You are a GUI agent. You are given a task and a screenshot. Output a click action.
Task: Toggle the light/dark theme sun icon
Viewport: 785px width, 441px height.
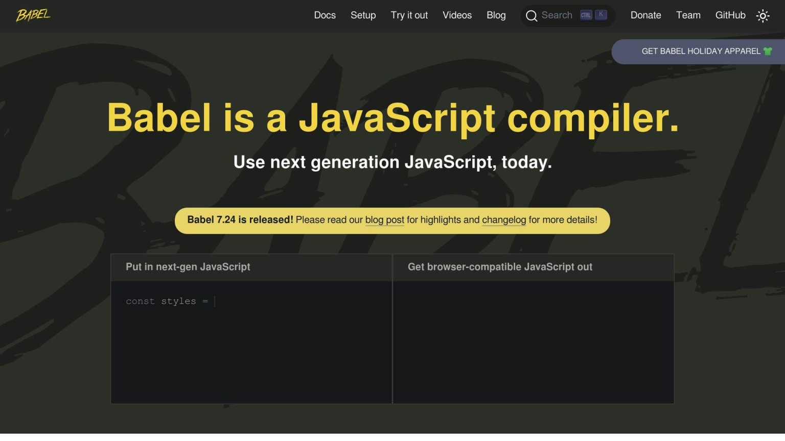(763, 16)
